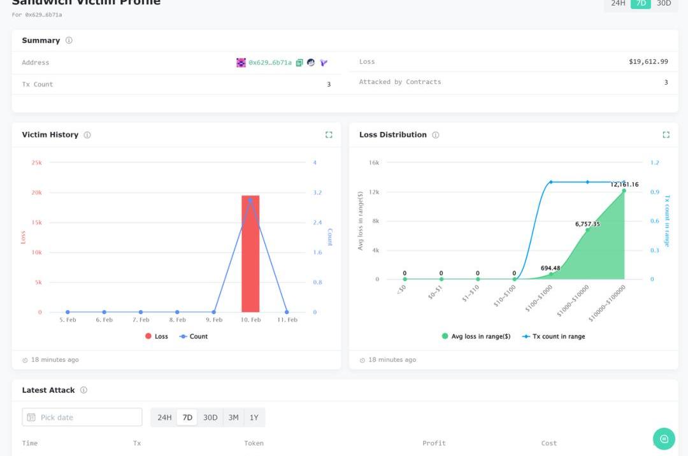Open the chat support bubble
Image resolution: width=688 pixels, height=456 pixels.
point(663,438)
